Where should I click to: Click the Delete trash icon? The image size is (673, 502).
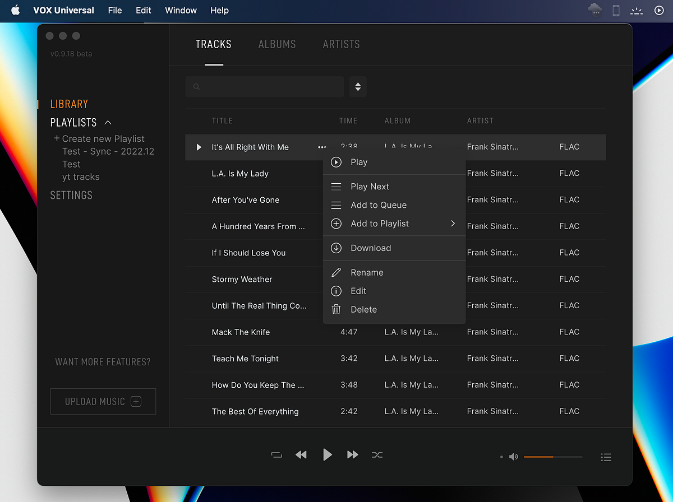point(336,309)
